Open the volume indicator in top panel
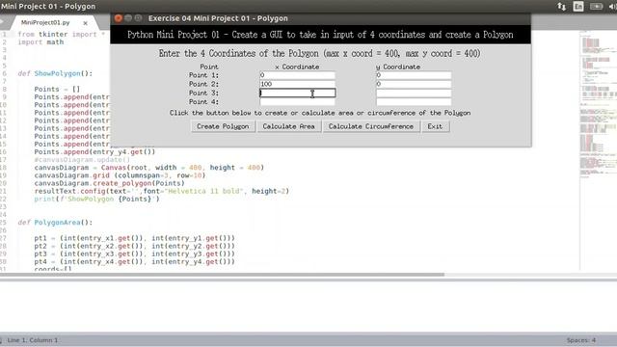Screen dimensions: 617x347 coord(613,7)
